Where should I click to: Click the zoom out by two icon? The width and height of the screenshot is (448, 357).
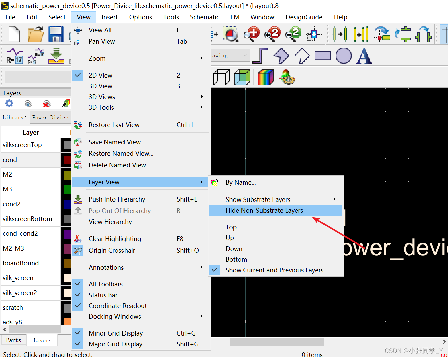click(293, 34)
